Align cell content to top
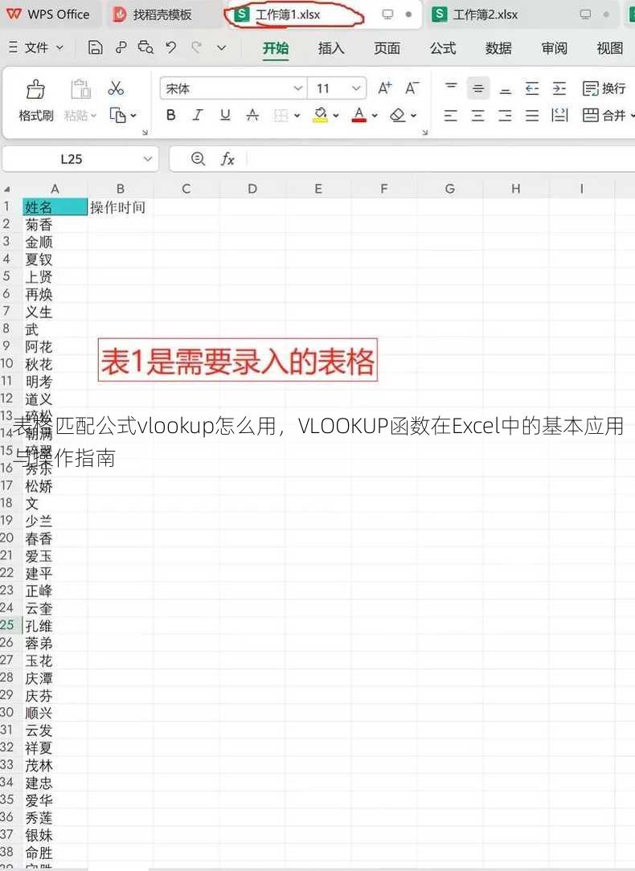 click(x=451, y=88)
